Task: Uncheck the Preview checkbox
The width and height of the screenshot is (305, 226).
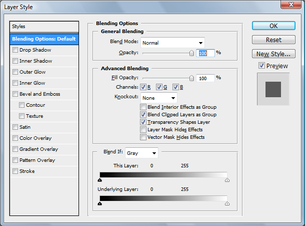Action: click(x=261, y=66)
